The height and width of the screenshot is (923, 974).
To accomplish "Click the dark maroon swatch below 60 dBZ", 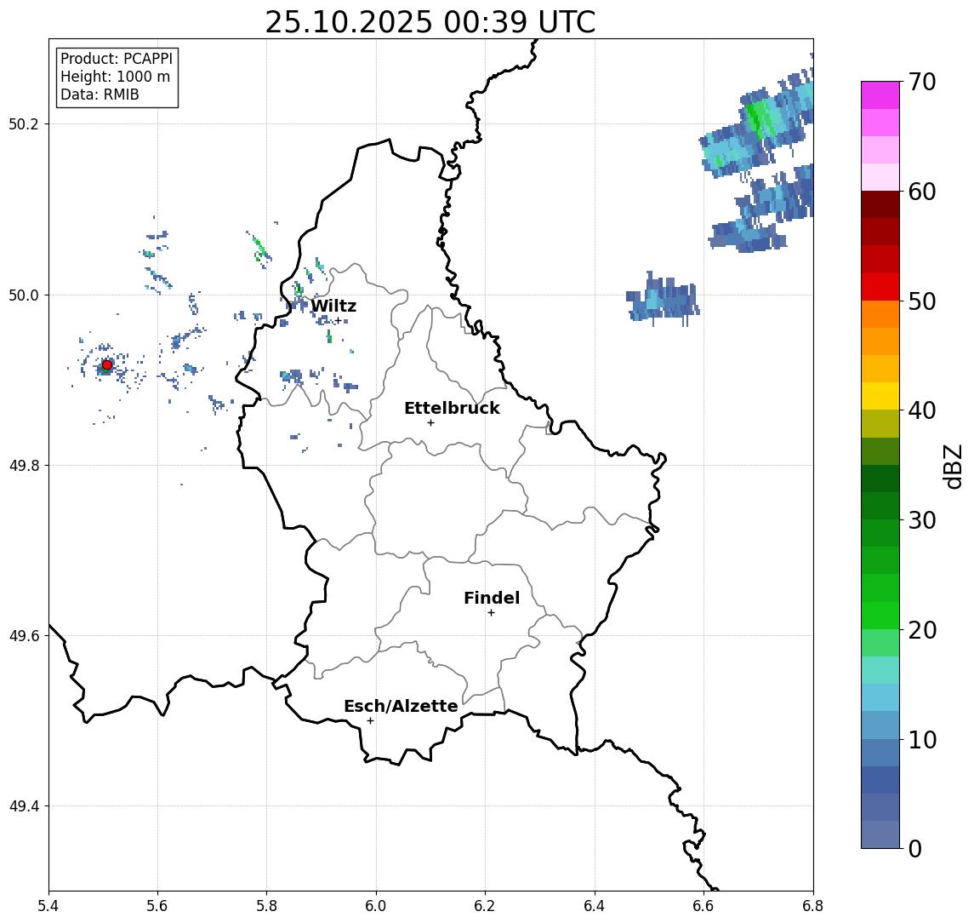I will click(880, 204).
